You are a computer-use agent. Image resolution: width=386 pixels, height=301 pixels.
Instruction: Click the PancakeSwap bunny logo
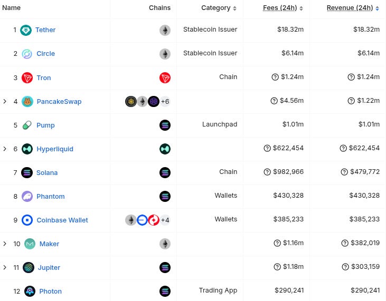(x=27, y=102)
